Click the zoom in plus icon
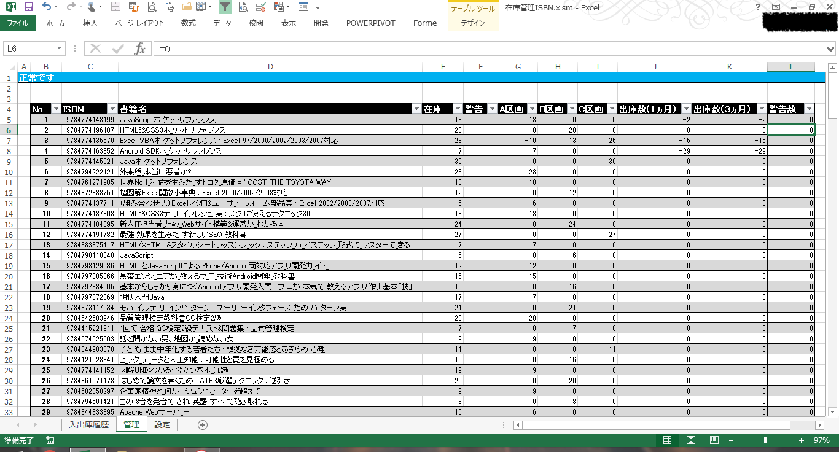The image size is (839, 452). click(801, 440)
